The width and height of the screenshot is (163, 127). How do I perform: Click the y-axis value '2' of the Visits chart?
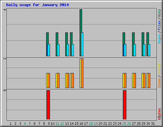(x=5, y=58)
